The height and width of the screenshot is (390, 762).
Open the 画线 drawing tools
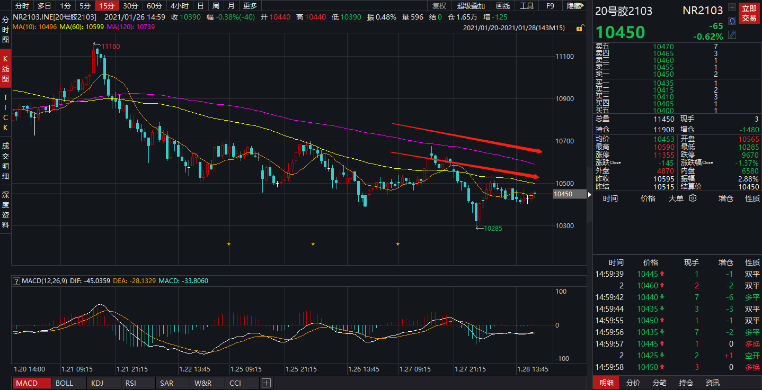tap(503, 6)
